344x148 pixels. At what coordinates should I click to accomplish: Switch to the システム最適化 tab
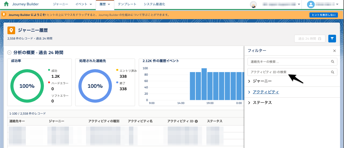click(154, 4)
